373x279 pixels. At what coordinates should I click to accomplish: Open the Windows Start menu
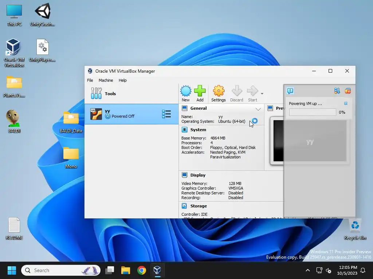(12, 270)
